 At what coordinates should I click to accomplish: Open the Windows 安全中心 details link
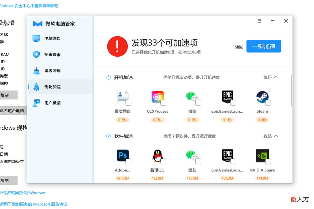coord(29,6)
